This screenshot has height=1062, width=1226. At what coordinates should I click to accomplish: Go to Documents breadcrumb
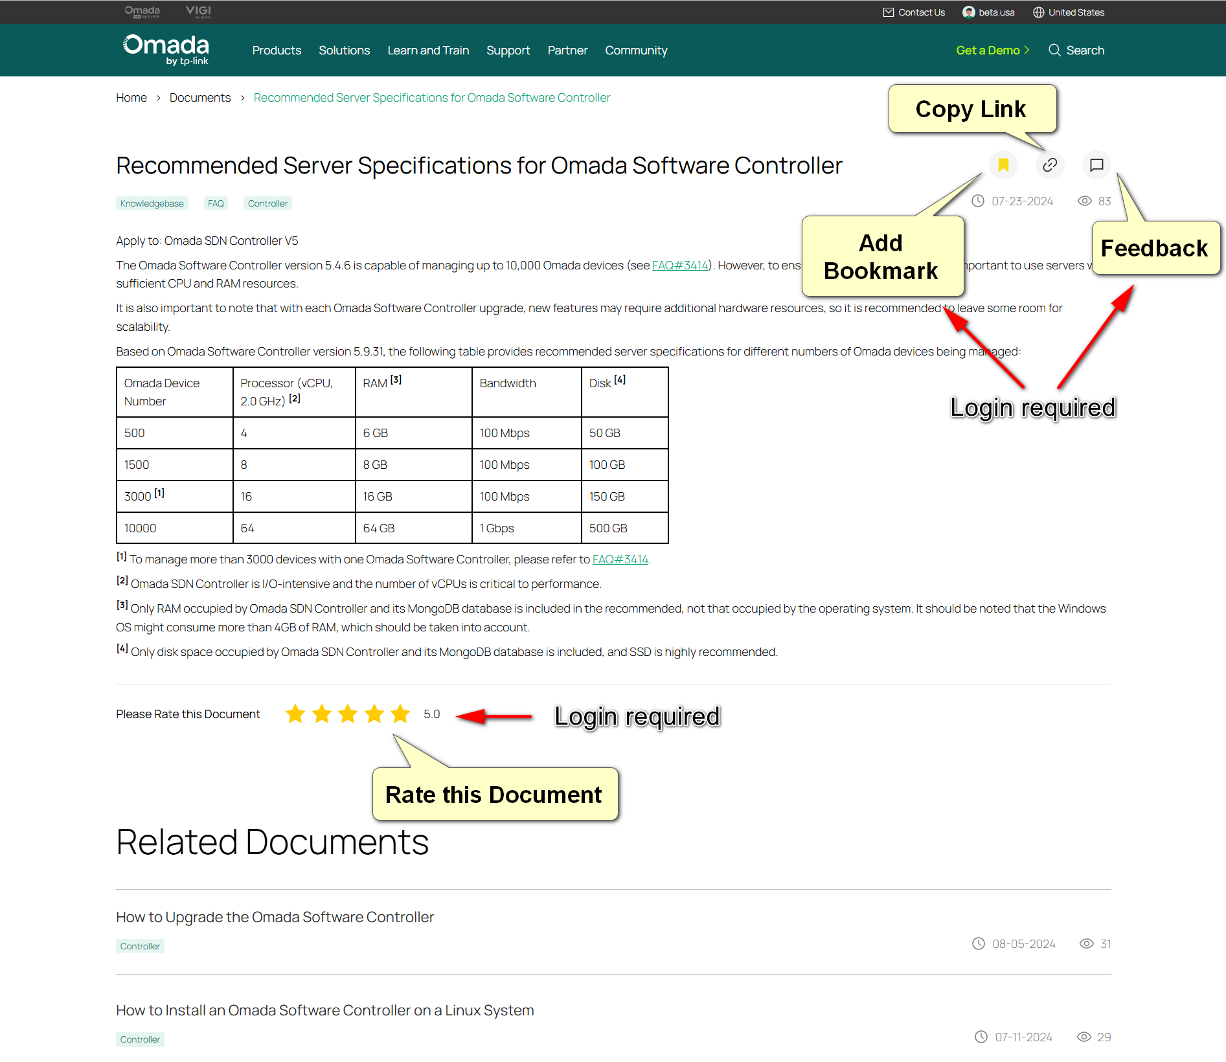pos(200,98)
